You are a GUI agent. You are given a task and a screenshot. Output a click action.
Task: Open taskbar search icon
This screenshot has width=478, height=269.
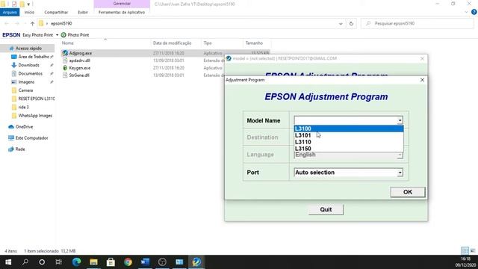25,262
